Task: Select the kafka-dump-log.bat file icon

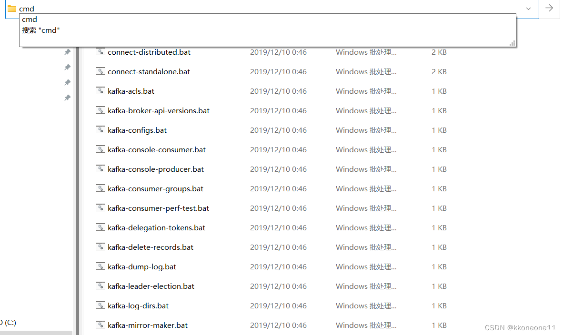Action: 101,266
